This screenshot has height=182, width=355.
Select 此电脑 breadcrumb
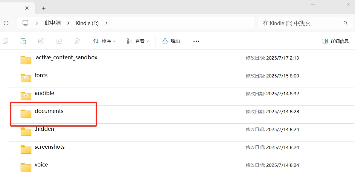point(53,23)
